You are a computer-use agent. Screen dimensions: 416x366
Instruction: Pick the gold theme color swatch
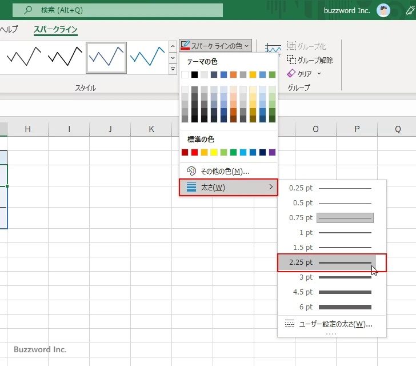[253, 75]
